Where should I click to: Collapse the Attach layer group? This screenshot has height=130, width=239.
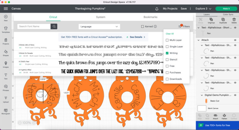click(199, 40)
